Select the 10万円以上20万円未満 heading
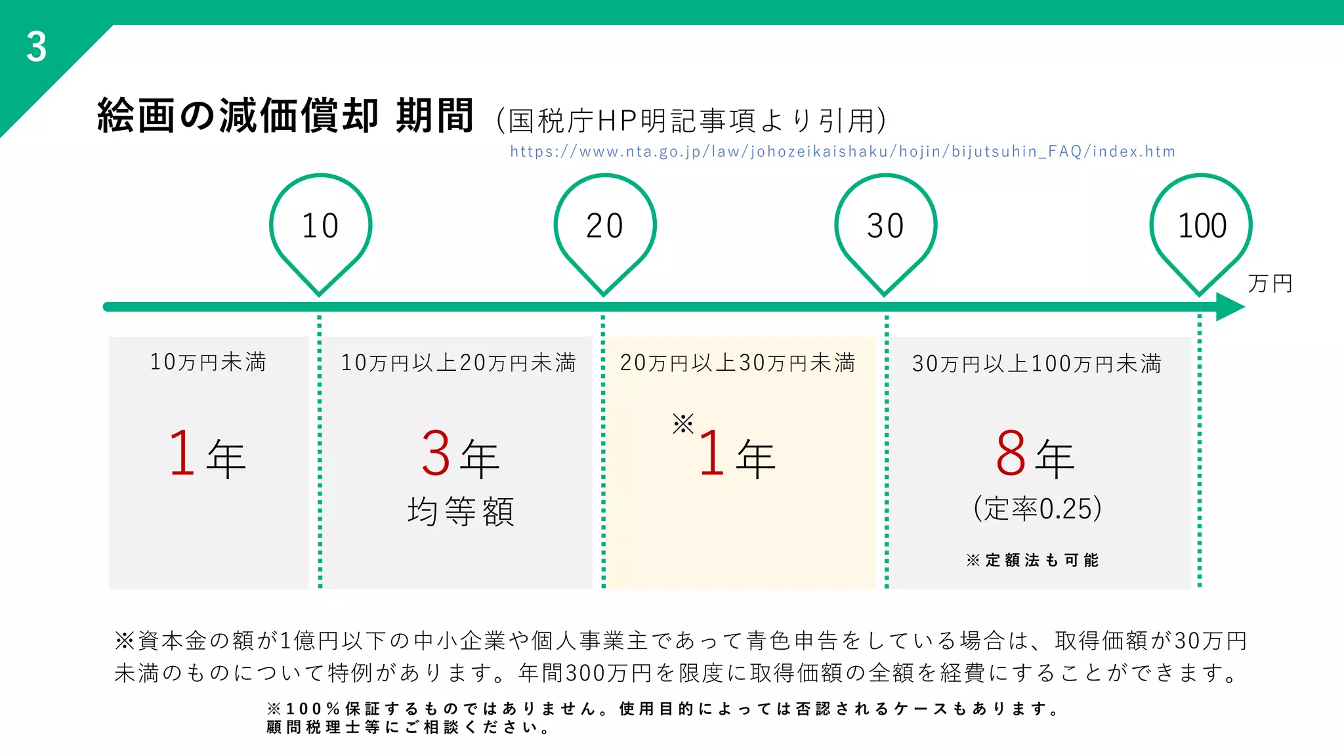The image size is (1344, 756). [x=458, y=362]
